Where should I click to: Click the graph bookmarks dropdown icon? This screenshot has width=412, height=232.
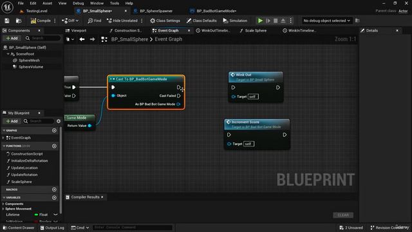pos(70,39)
